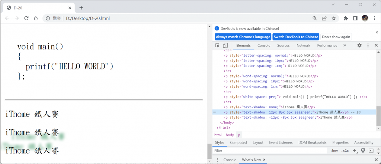Click the ellipsis beside the selected node

pos(215,112)
